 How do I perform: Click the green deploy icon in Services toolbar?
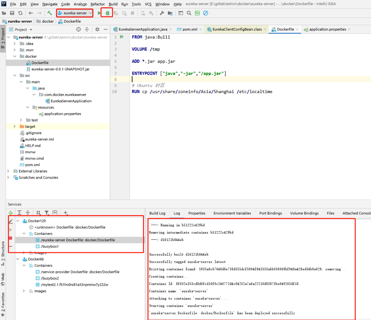pos(11,213)
